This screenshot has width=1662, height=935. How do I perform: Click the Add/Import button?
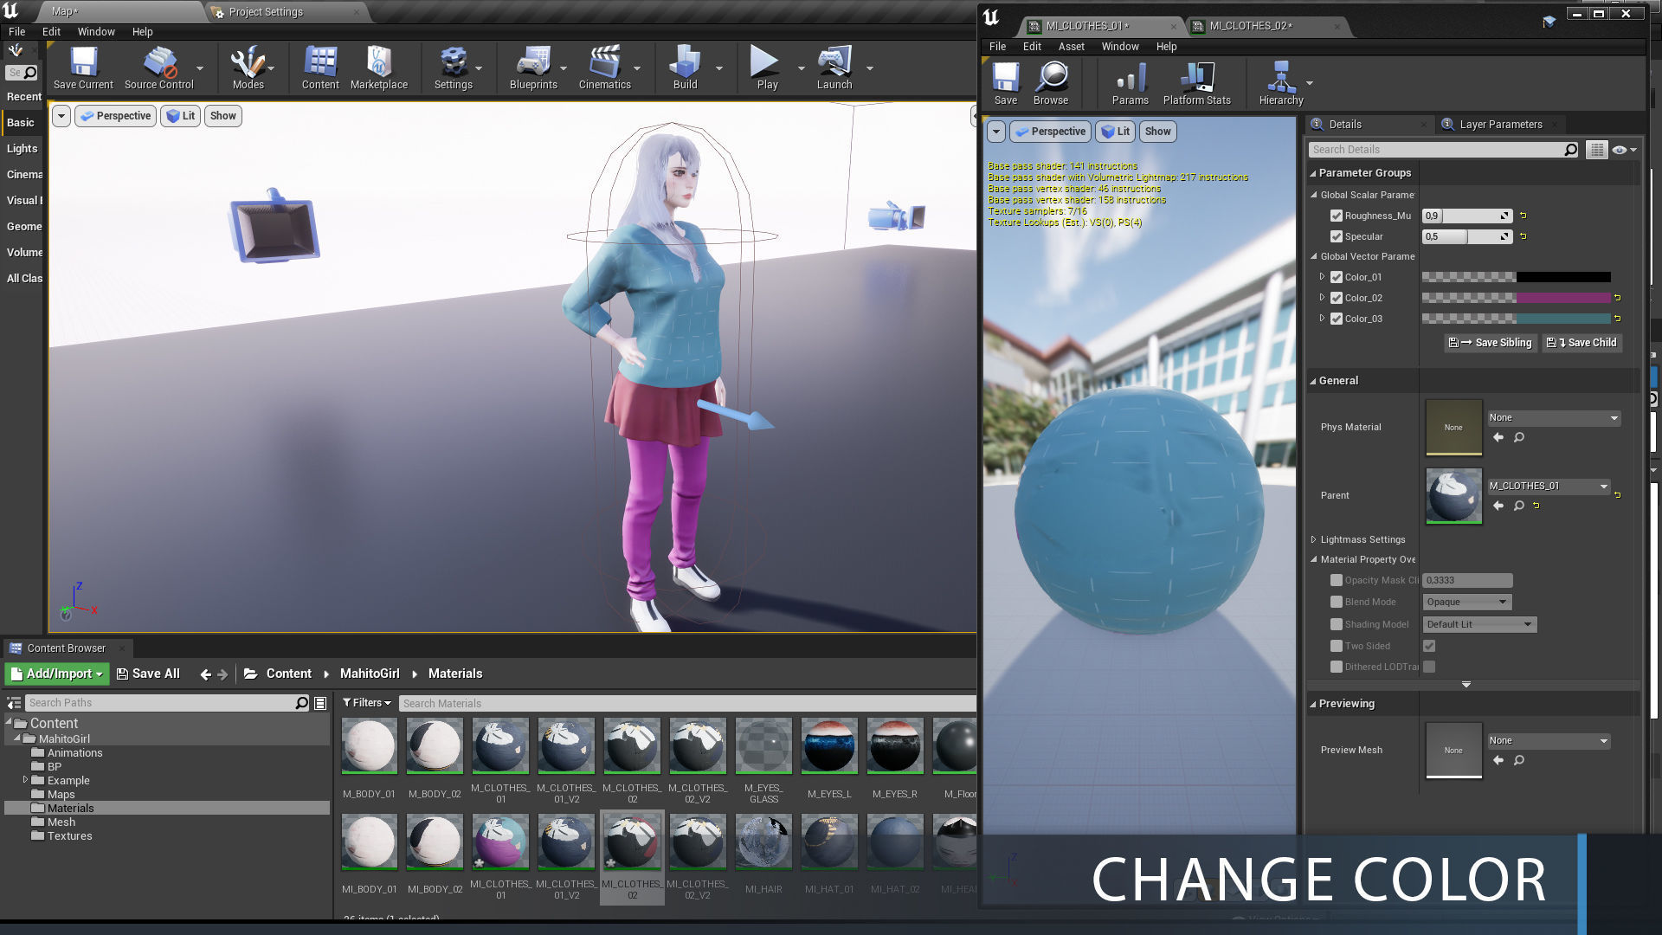pyautogui.click(x=57, y=674)
